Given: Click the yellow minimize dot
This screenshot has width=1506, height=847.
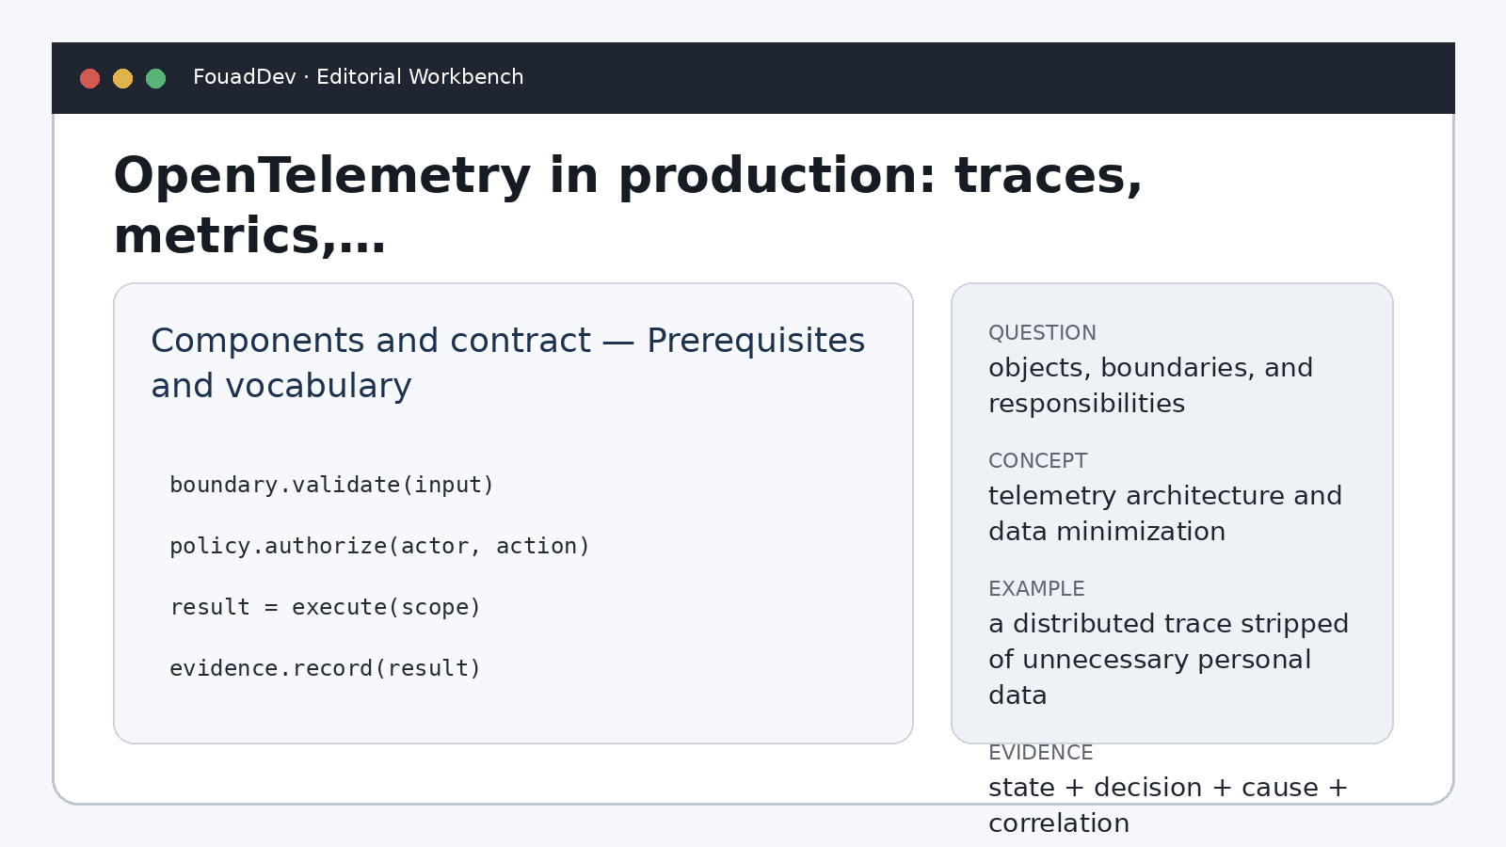Looking at the screenshot, I should (x=123, y=78).
